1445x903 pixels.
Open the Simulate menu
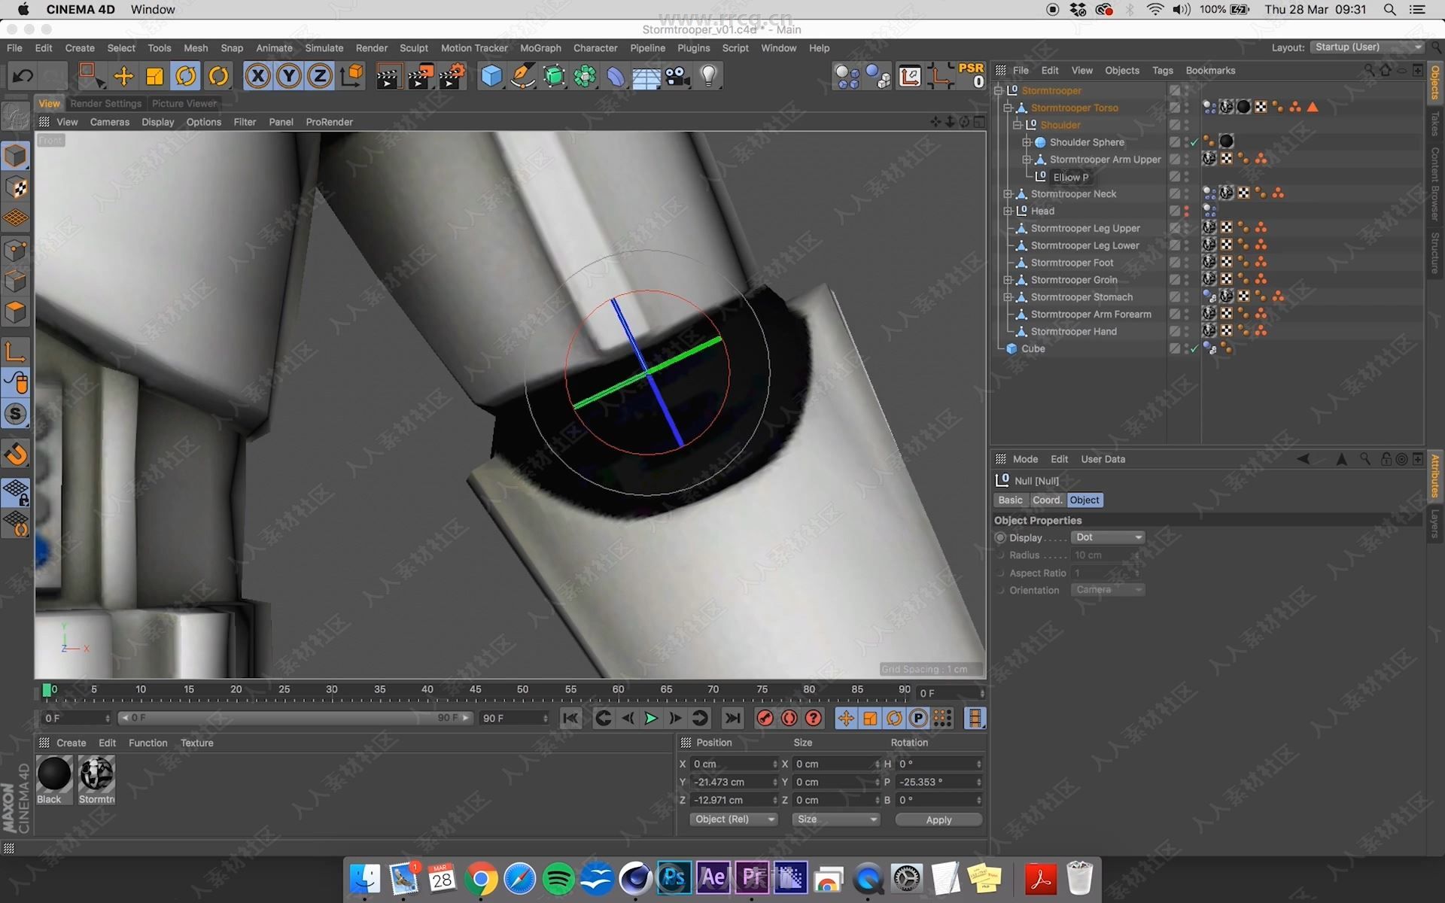click(324, 48)
